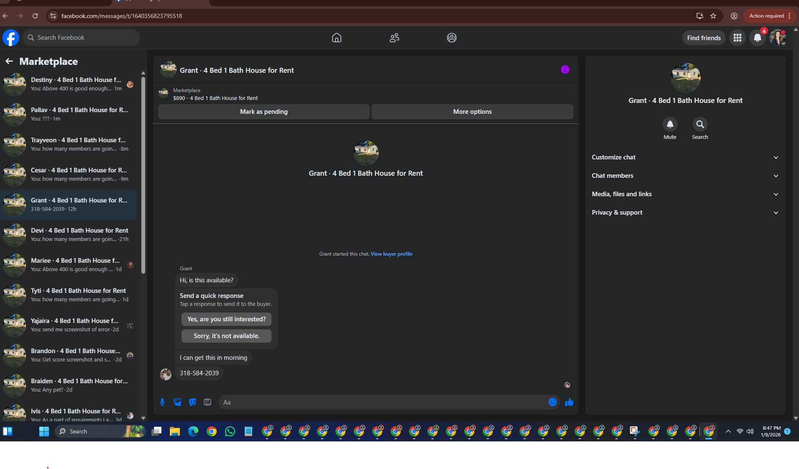
Task: Click 'I can get this in morning' message
Action: click(x=213, y=358)
